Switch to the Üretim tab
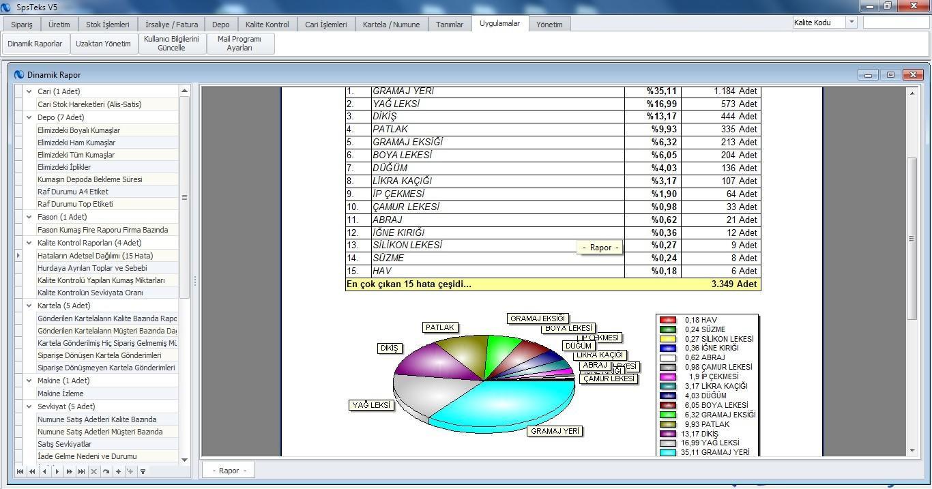The height and width of the screenshot is (489, 932). click(x=59, y=25)
